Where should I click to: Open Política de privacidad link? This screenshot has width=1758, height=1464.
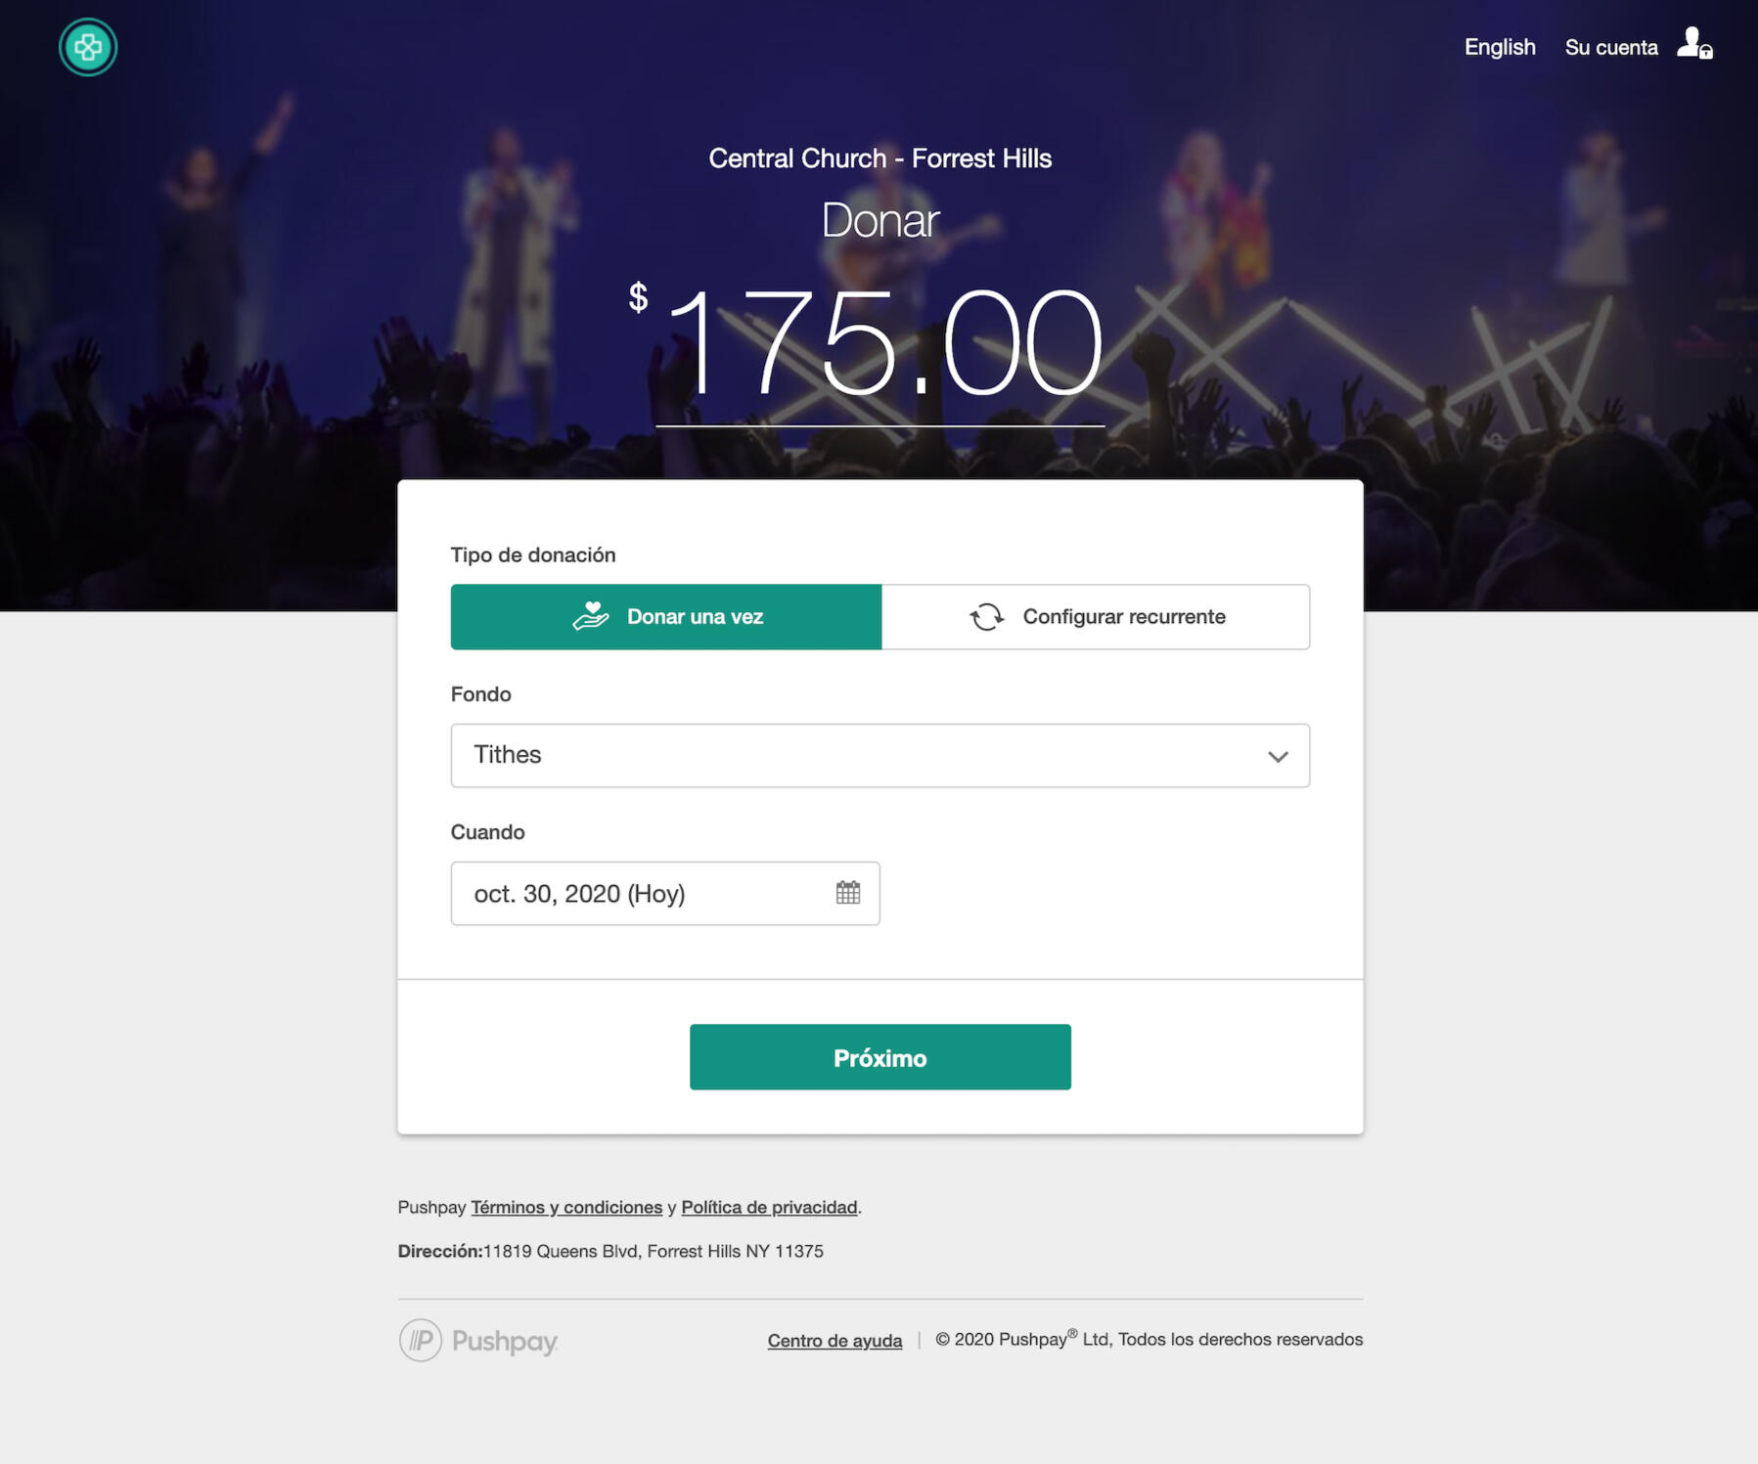coord(769,1207)
